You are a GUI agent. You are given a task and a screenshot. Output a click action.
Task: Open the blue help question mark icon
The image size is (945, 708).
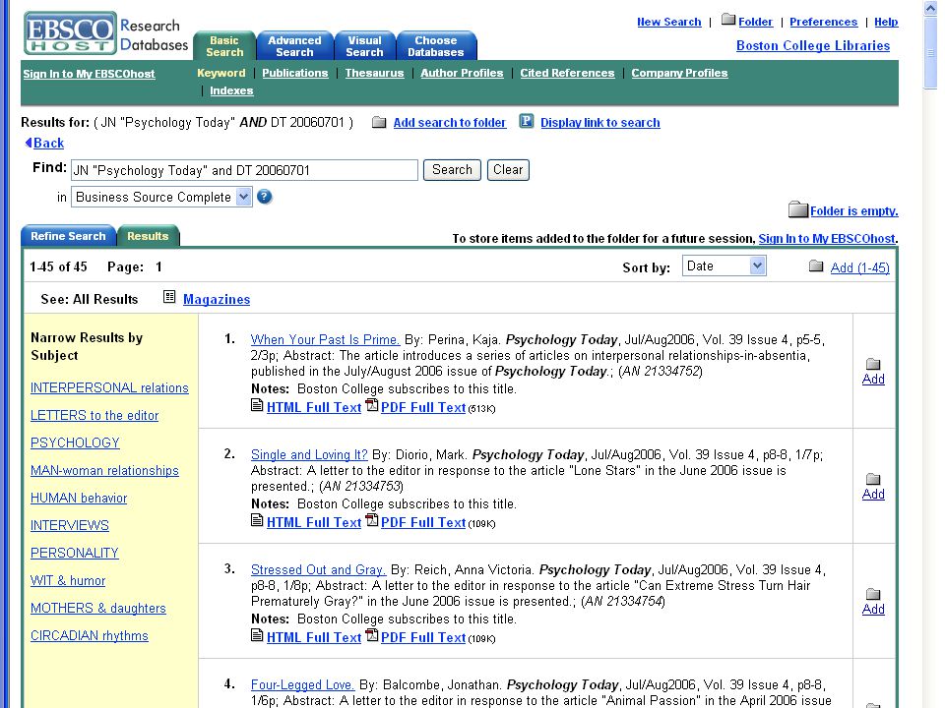(x=265, y=197)
